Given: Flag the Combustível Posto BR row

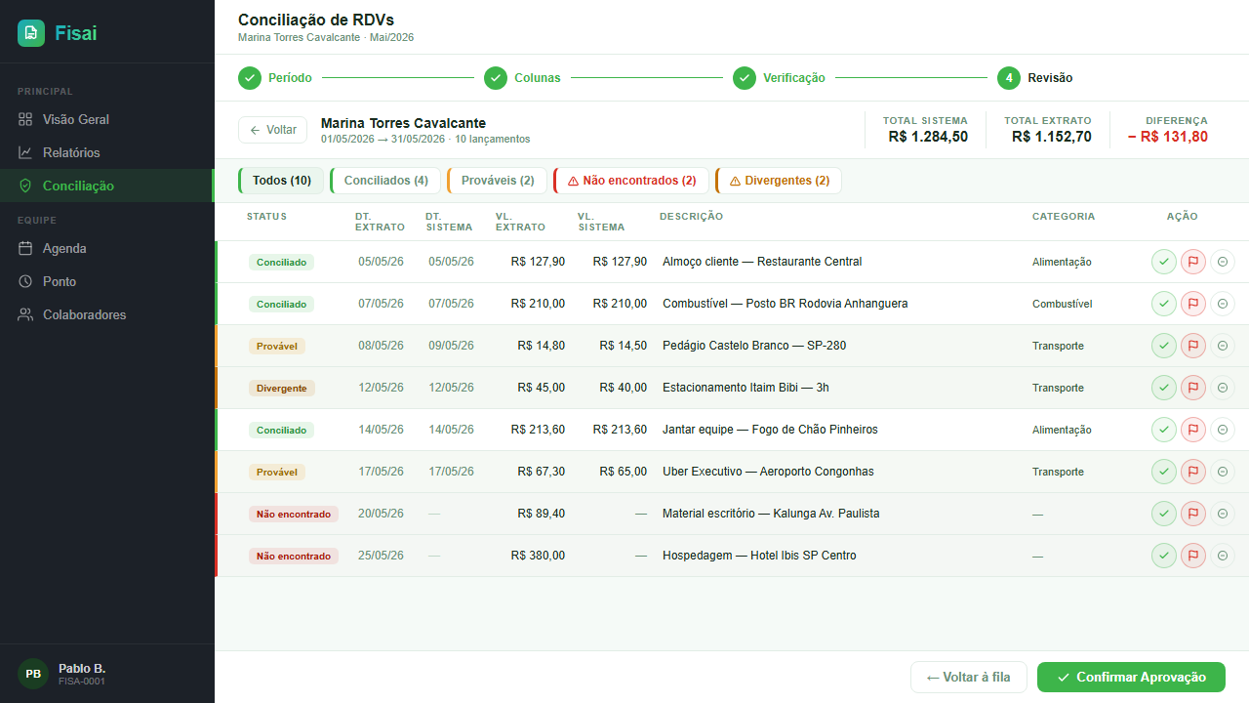Looking at the screenshot, I should tap(1193, 304).
